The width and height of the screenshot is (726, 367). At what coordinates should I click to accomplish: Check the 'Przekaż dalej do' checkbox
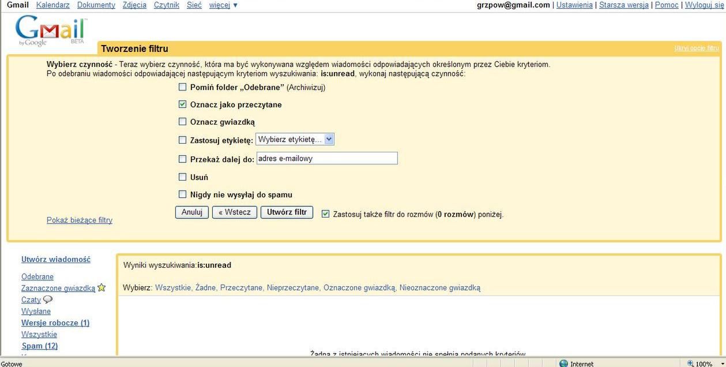[182, 159]
